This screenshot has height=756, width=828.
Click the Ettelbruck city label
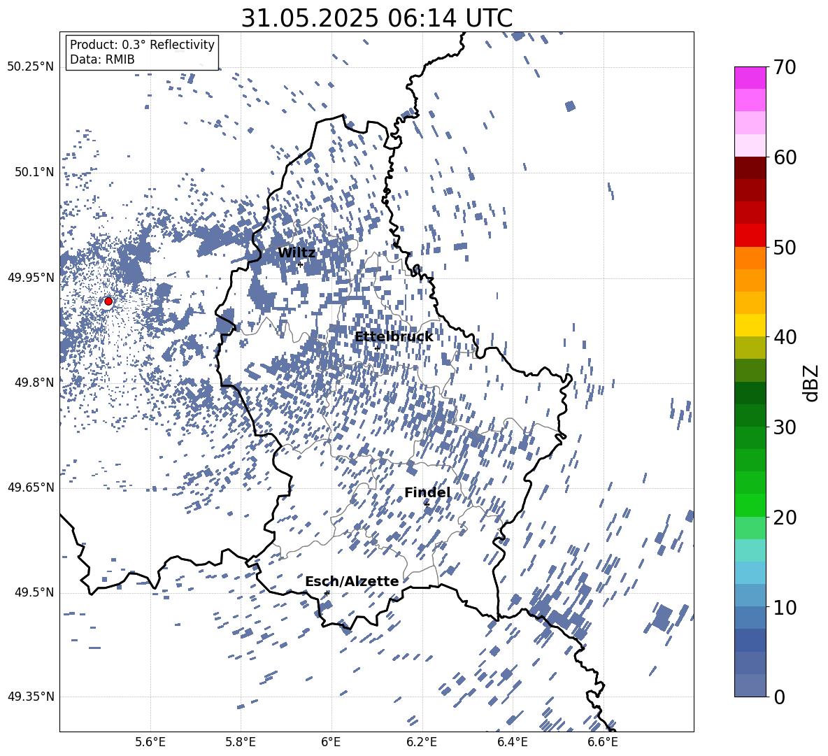[x=394, y=337]
